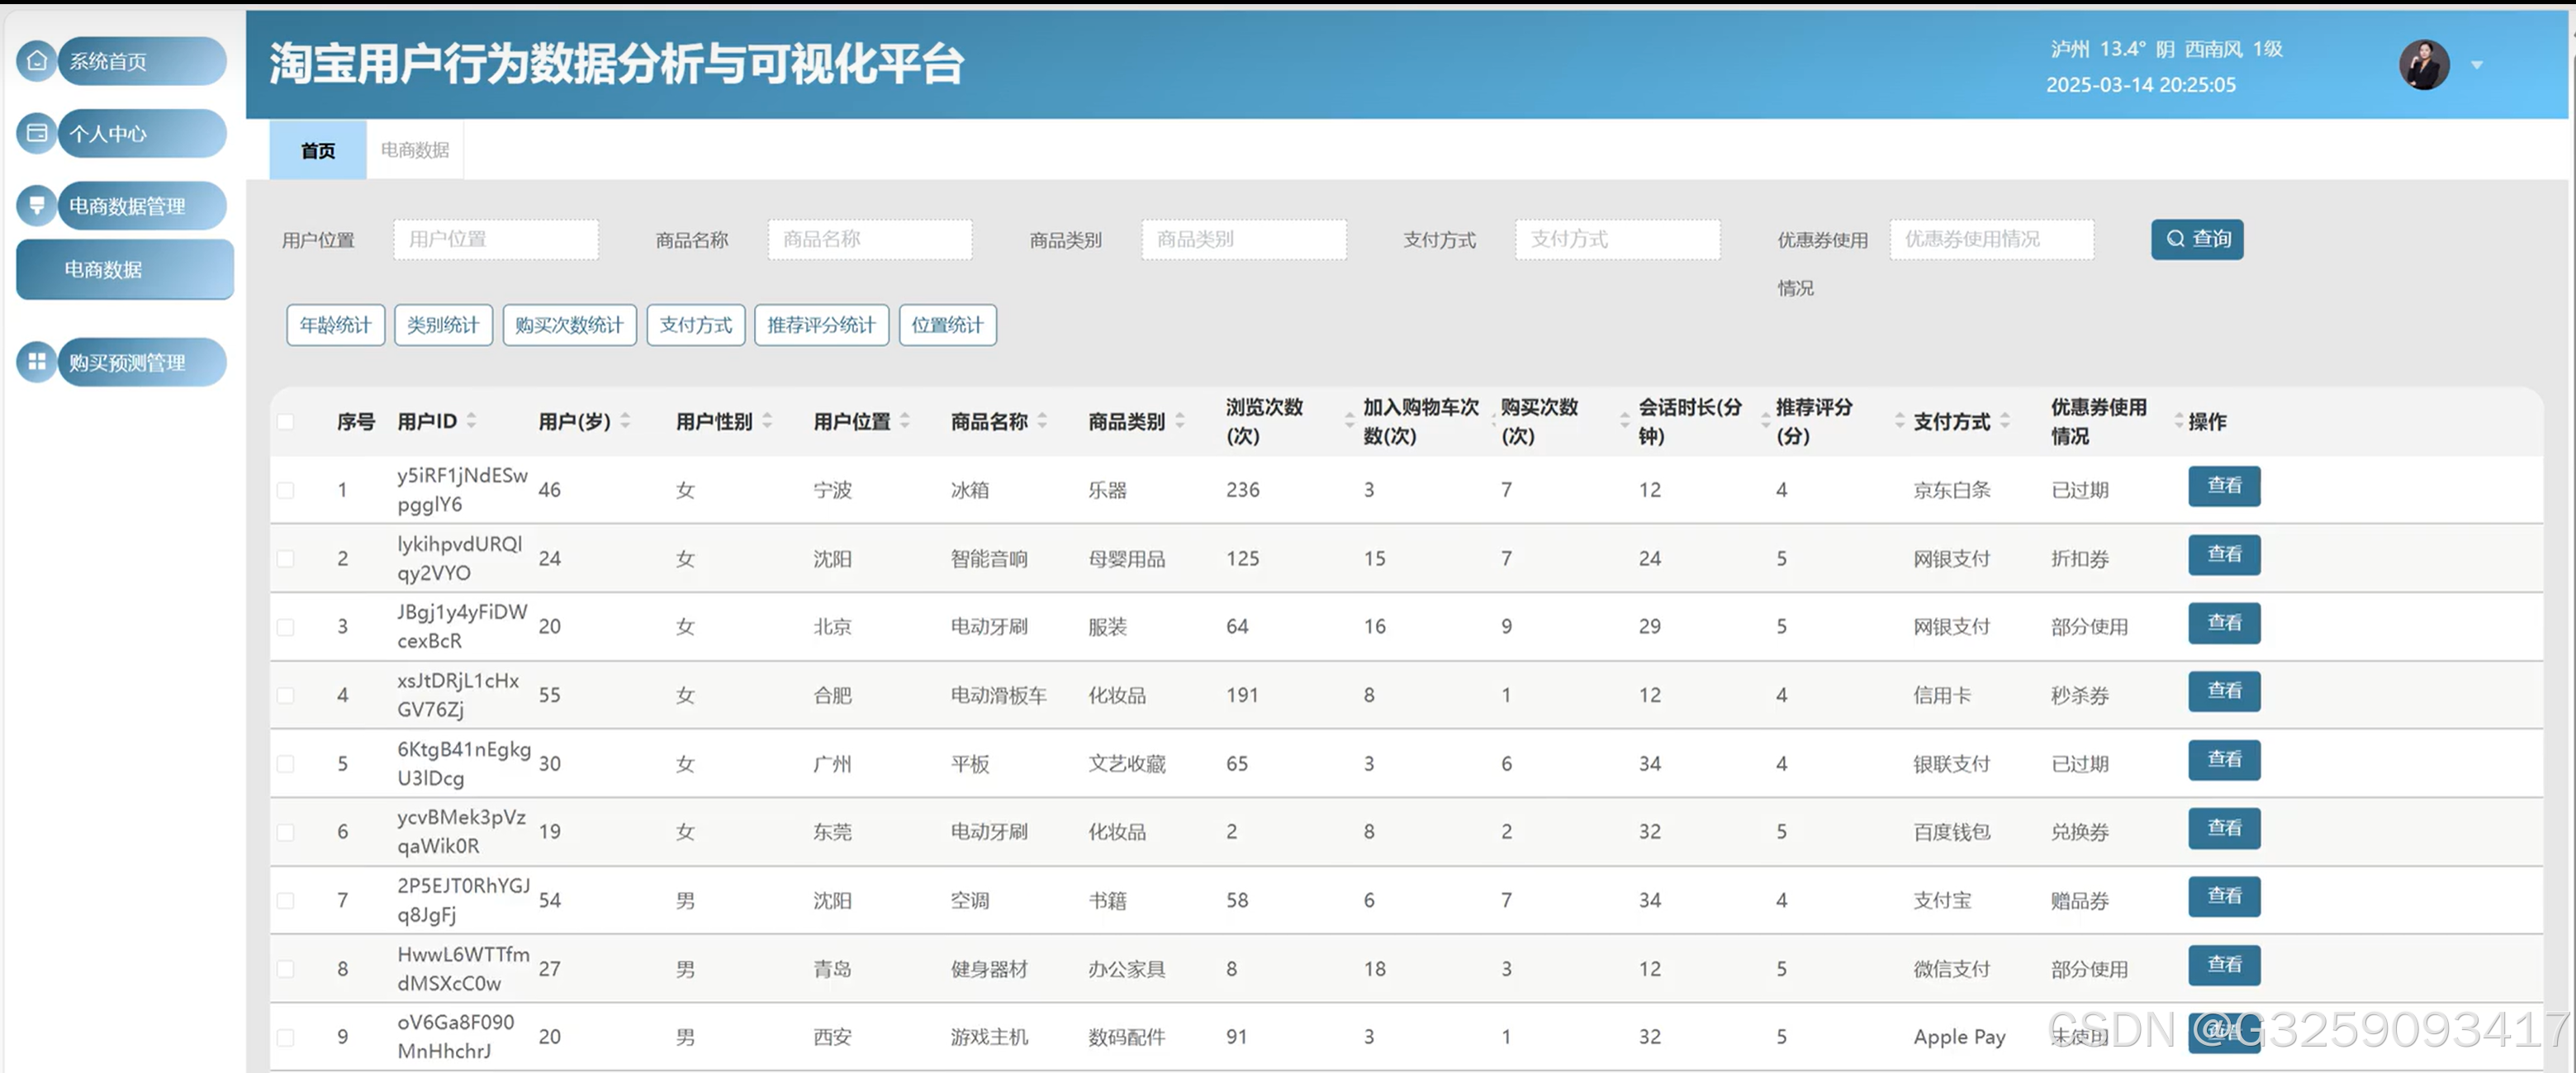Sort by 用户(岁) age column arrows
The image size is (2576, 1073).
(x=625, y=421)
